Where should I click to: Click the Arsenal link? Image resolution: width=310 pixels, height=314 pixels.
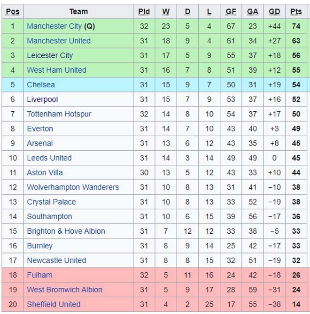[40, 143]
